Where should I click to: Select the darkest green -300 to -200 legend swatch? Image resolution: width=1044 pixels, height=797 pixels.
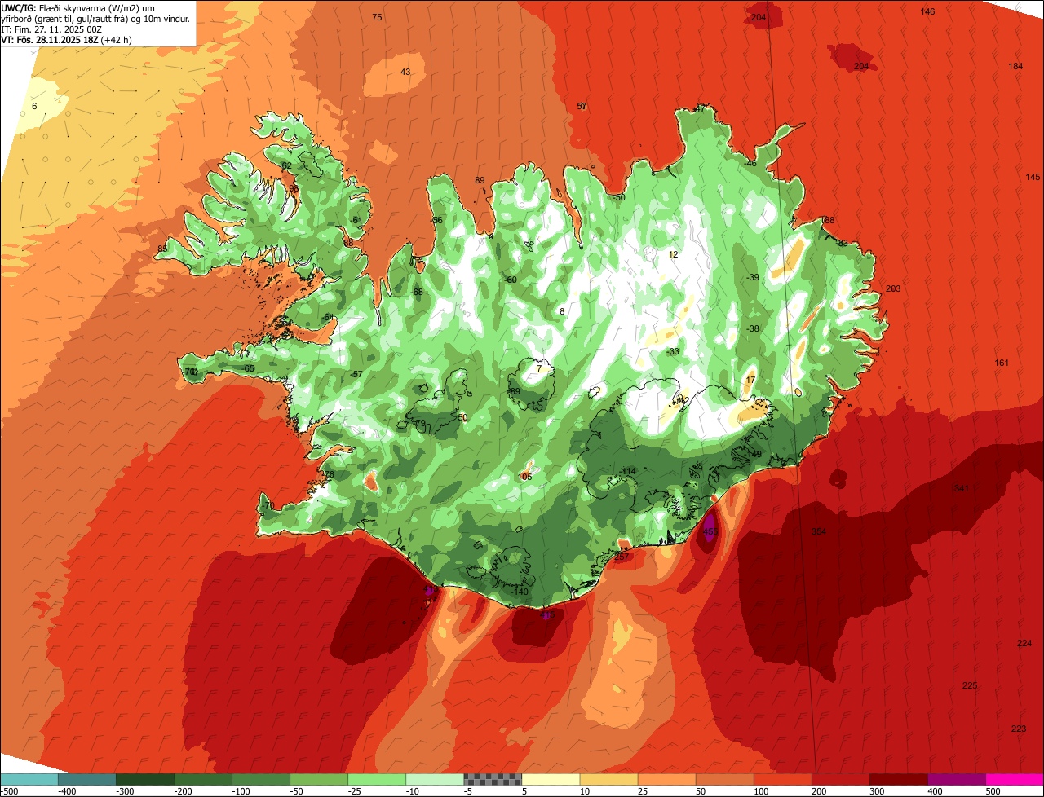point(144,779)
